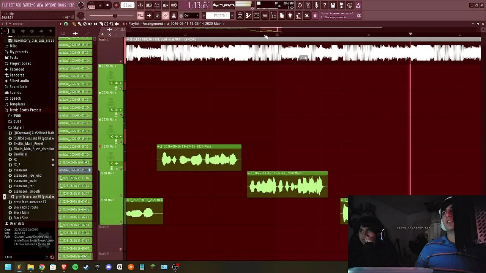Select the zoom tool in playlist toolbar
Image resolution: width=486 pixels, height=273 pixels.
[x=111, y=24]
